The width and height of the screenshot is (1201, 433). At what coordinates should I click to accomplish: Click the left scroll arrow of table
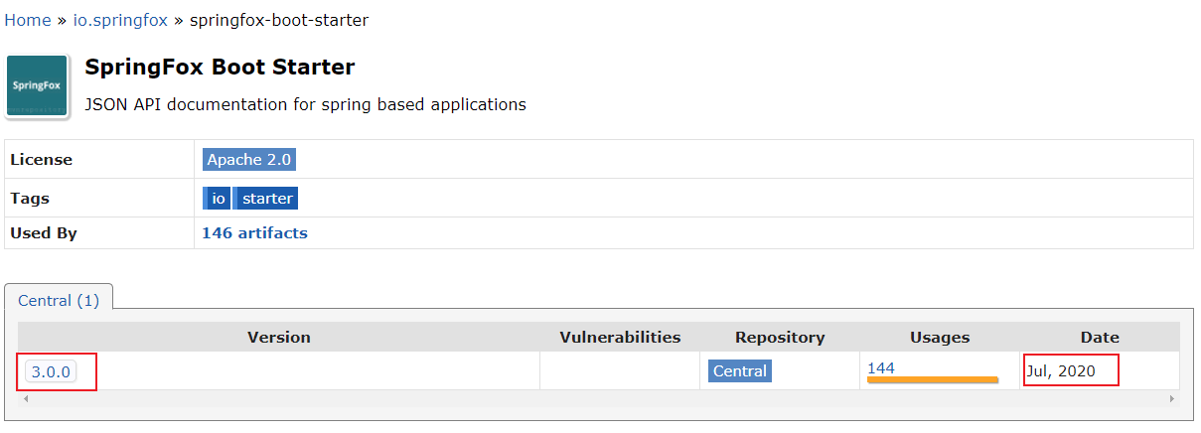tap(25, 398)
